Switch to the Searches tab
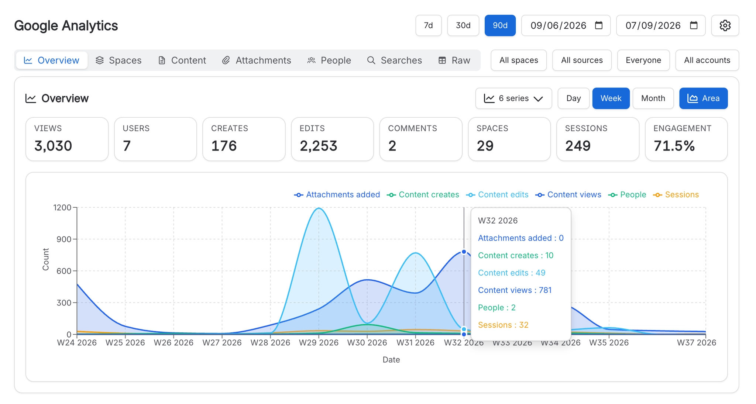 395,60
